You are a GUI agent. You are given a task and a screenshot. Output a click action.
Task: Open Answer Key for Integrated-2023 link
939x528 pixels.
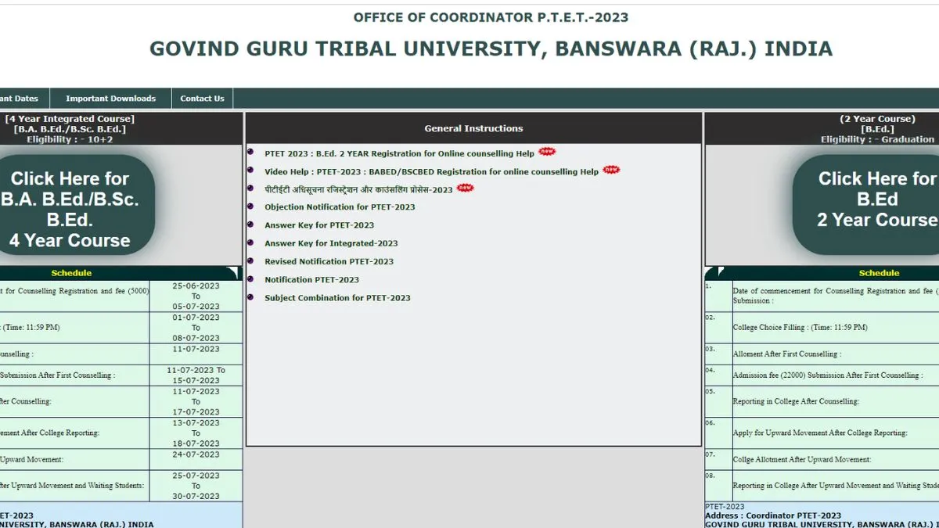331,243
